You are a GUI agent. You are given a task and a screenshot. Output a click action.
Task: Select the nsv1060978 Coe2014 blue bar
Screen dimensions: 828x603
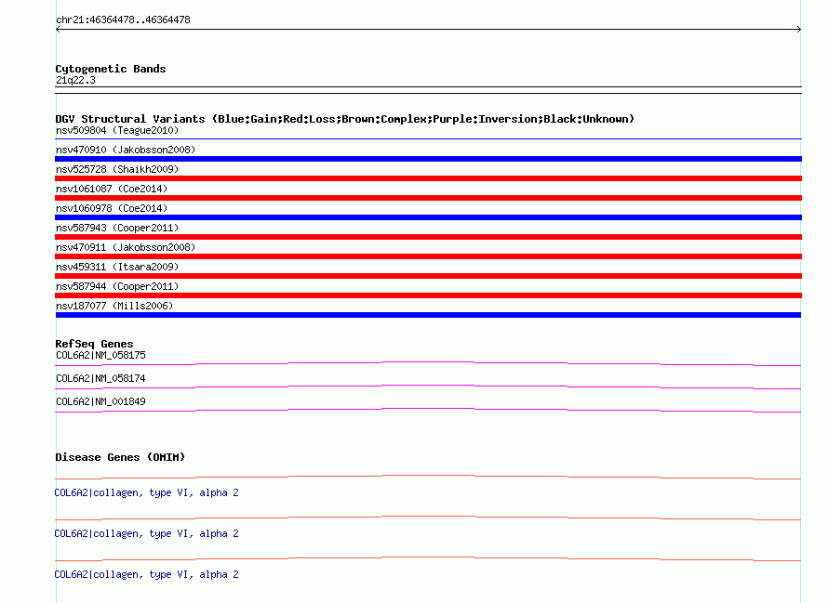click(428, 217)
